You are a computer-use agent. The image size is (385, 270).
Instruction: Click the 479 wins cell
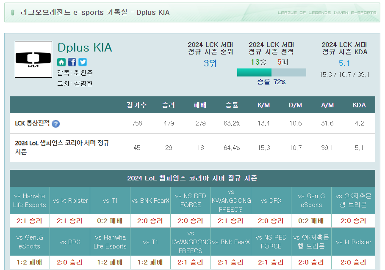pyautogui.click(x=169, y=123)
